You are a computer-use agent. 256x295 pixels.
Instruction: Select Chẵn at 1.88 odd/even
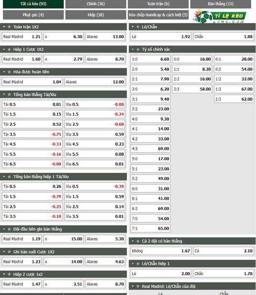click(224, 37)
